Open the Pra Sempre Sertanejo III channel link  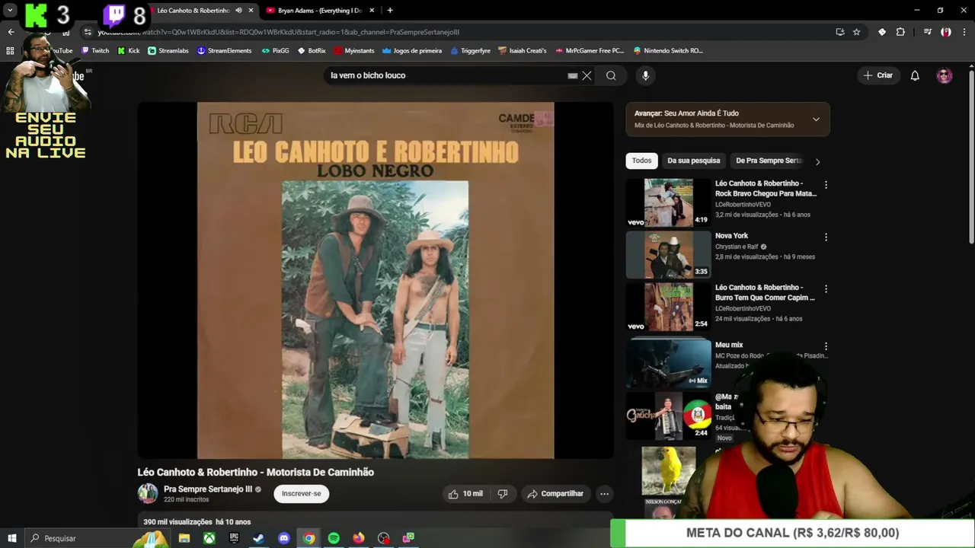[208, 489]
